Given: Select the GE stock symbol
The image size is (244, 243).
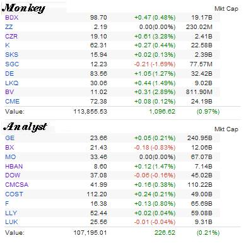Looking at the screenshot, I should coord(10,138).
